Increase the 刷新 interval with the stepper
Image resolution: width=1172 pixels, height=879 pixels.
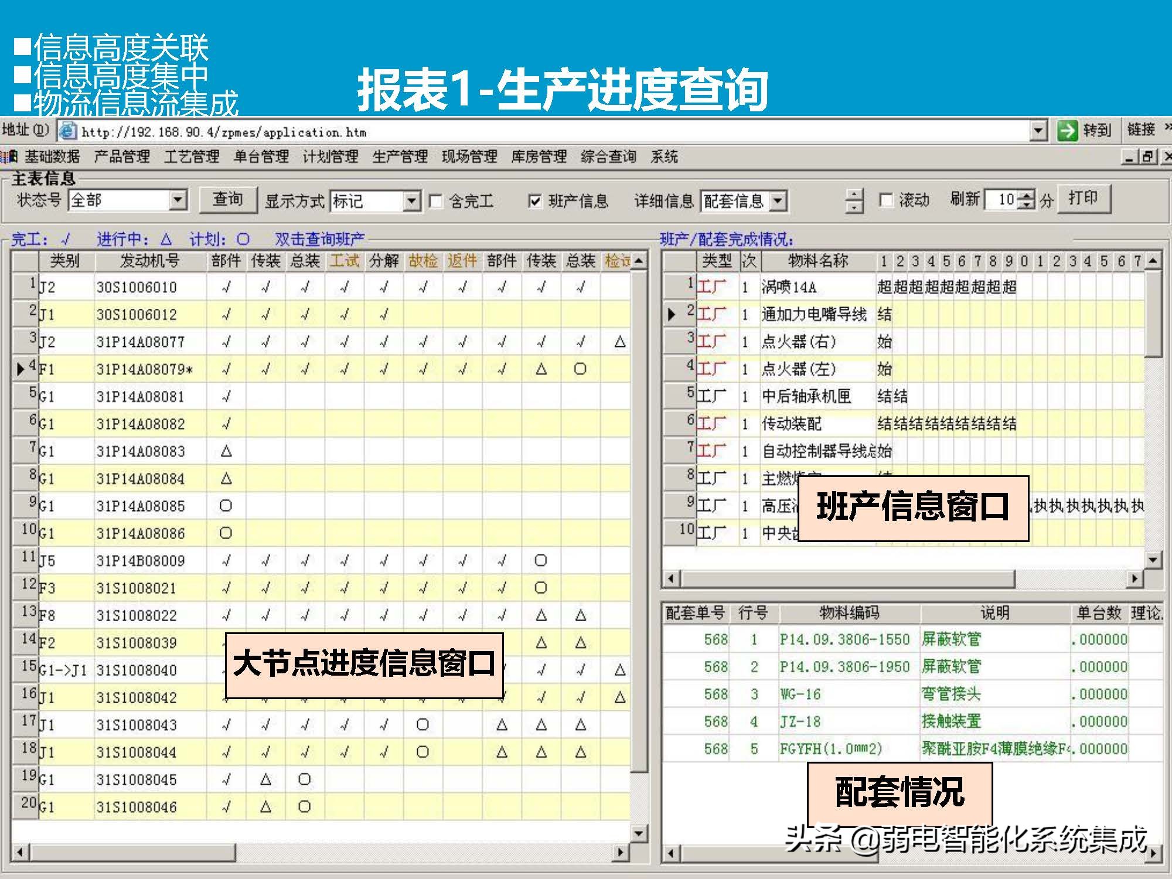click(1027, 195)
